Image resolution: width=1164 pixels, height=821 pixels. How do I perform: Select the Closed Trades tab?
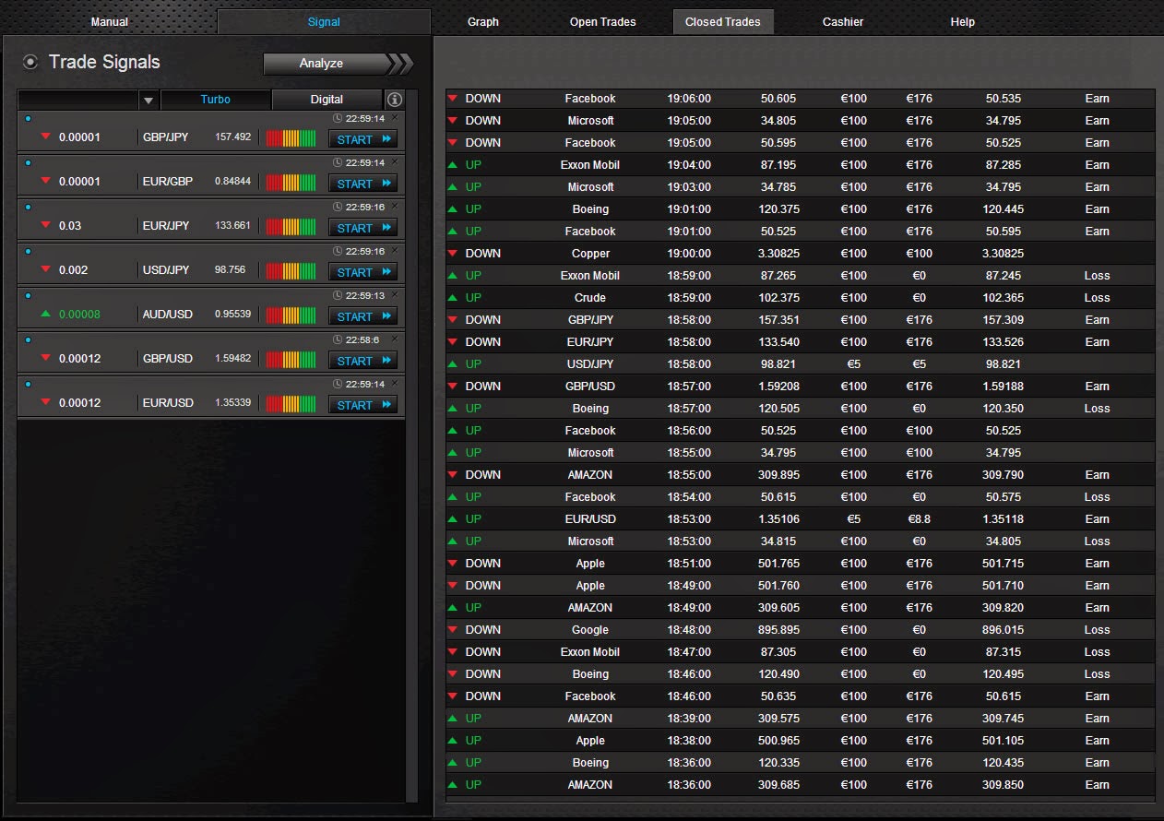[723, 21]
